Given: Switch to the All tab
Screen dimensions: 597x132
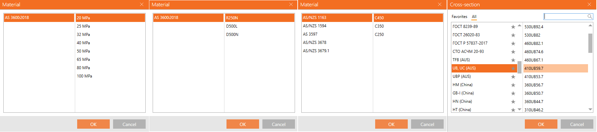Looking at the screenshot, I should pyautogui.click(x=474, y=17).
